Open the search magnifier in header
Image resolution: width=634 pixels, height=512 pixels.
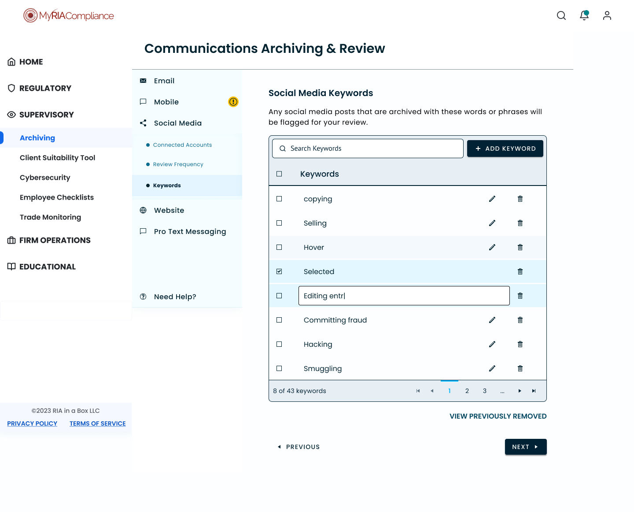coord(561,16)
